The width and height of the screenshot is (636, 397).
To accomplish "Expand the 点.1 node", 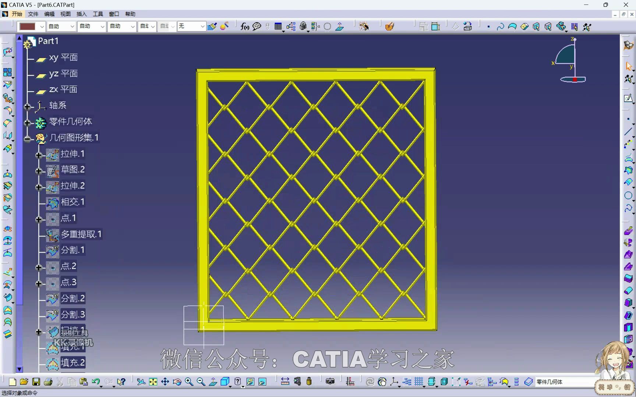I will click(39, 219).
